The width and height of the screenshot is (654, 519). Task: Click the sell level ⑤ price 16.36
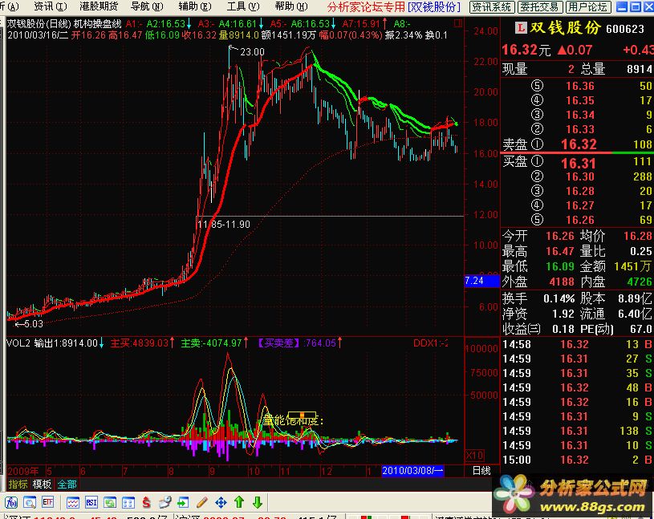pyautogui.click(x=579, y=86)
